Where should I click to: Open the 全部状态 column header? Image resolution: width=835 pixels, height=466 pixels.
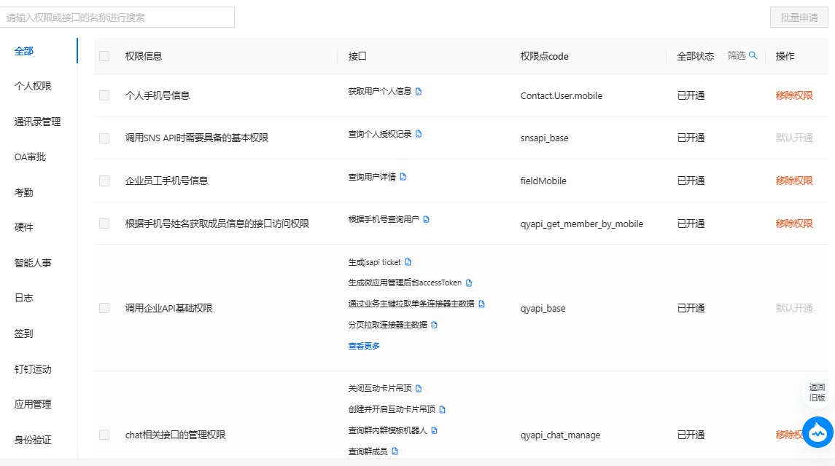point(695,56)
